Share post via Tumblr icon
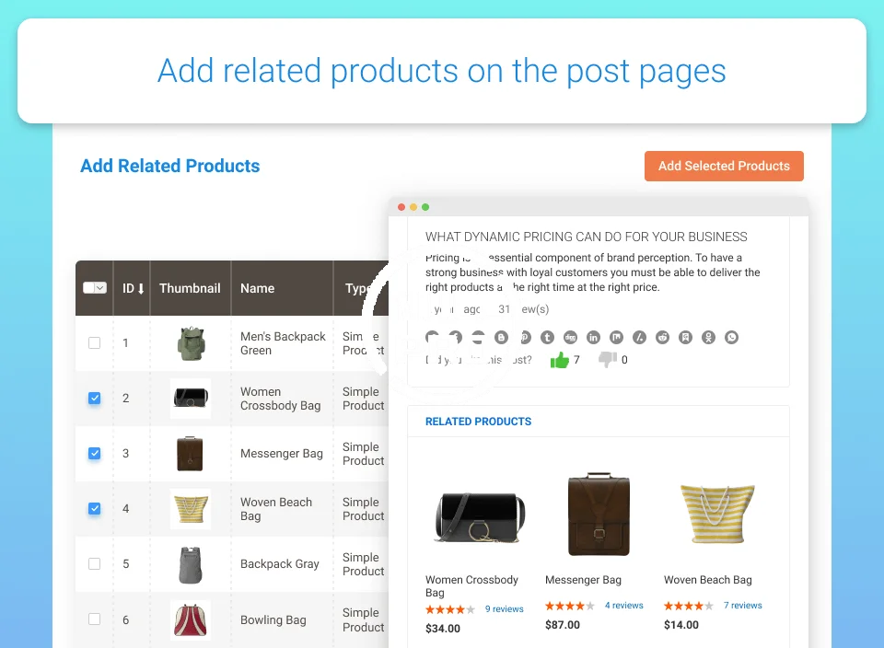 (x=547, y=338)
